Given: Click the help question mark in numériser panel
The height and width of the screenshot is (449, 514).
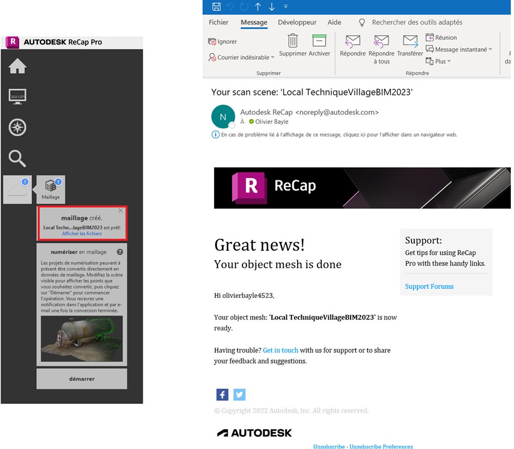Looking at the screenshot, I should pyautogui.click(x=120, y=252).
